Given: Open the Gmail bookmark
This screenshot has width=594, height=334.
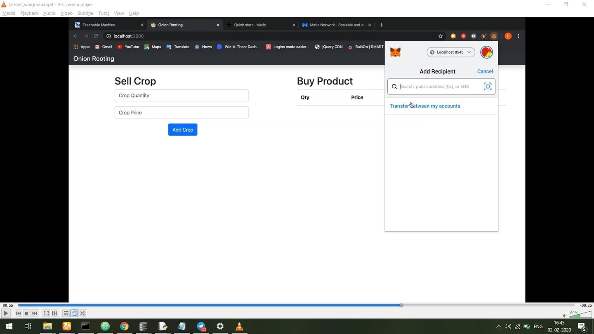Looking at the screenshot, I should [x=103, y=47].
